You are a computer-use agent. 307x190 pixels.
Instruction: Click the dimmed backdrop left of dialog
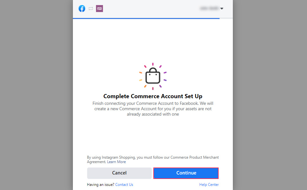(x=36, y=95)
